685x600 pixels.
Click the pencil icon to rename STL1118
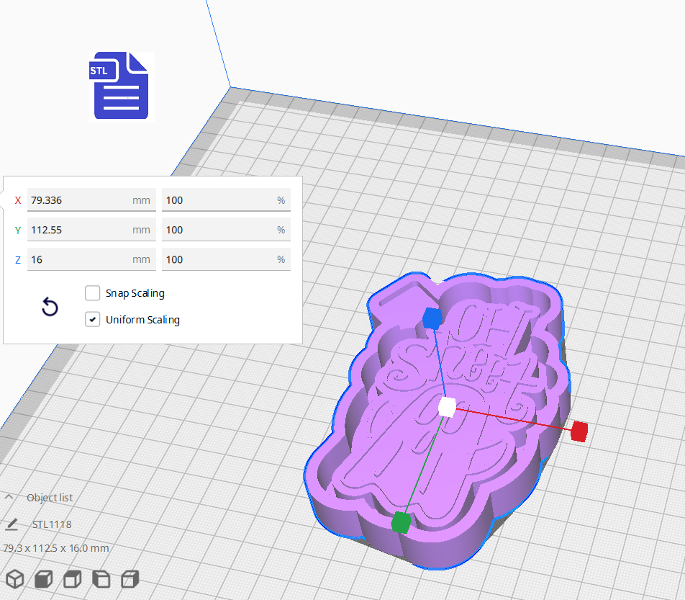point(12,524)
